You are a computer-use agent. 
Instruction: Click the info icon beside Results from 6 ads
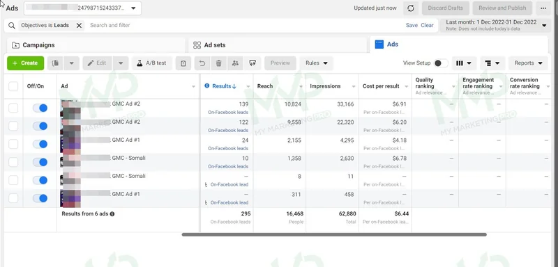pos(112,214)
